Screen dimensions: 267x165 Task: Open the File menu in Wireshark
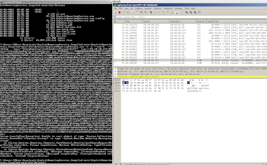115,8
